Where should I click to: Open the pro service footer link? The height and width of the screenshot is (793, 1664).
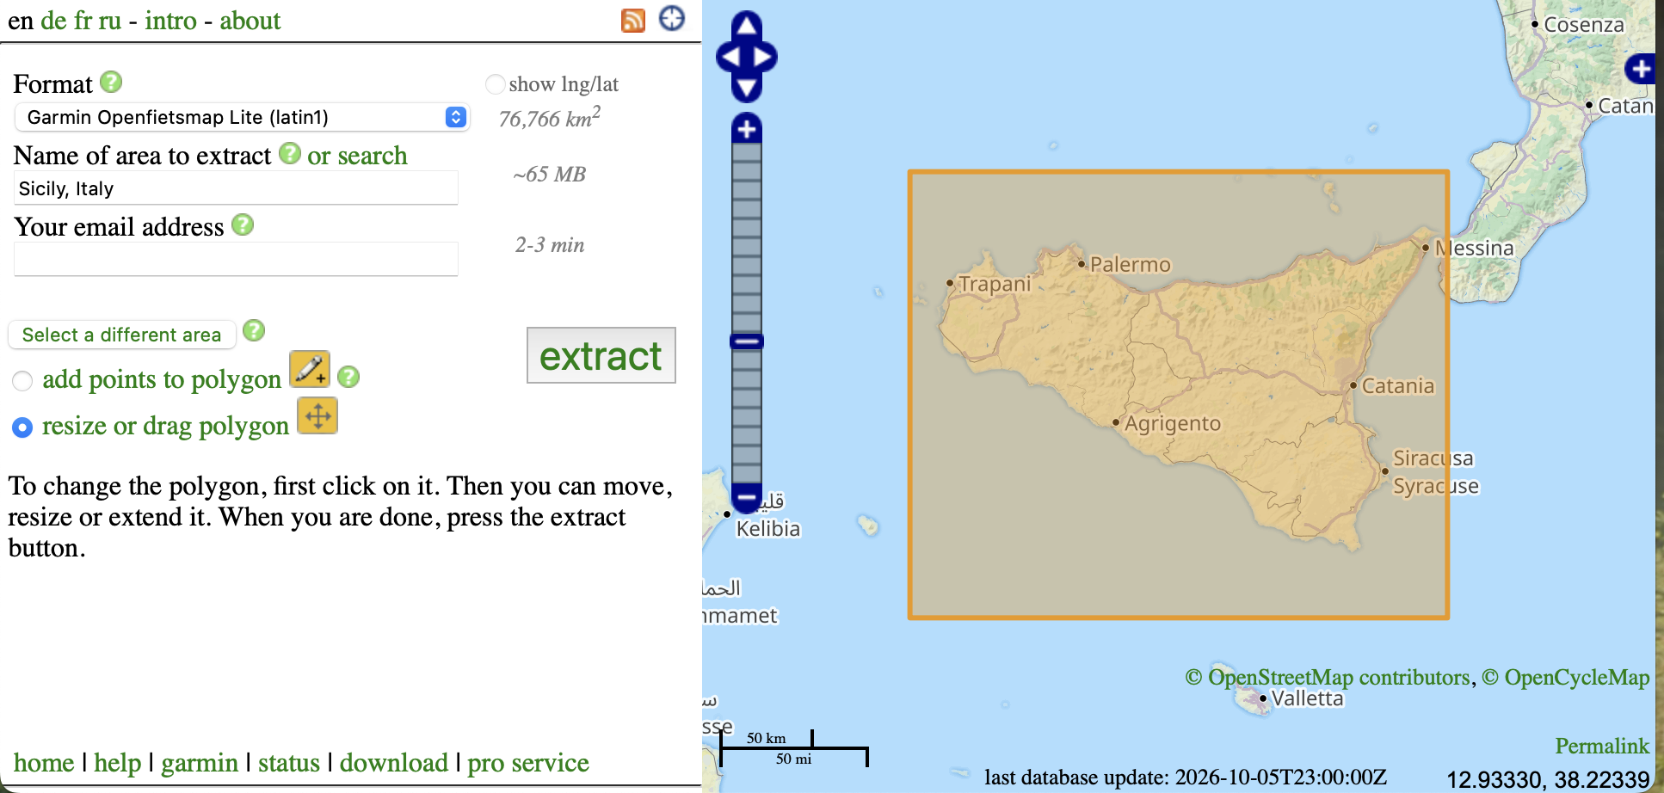pyautogui.click(x=528, y=763)
